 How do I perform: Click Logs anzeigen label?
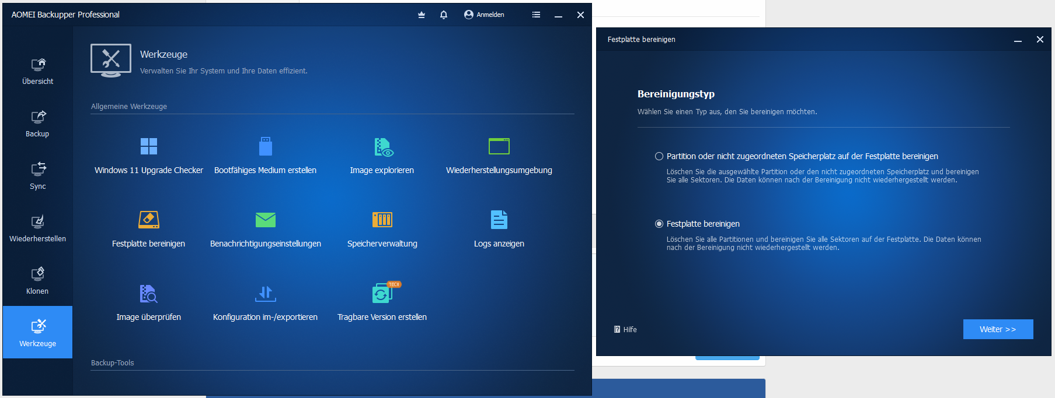point(499,244)
